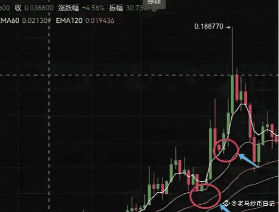Screen dimensions: 279x212
Task: Click the crosshair intersection point
Action: click(49, 75)
